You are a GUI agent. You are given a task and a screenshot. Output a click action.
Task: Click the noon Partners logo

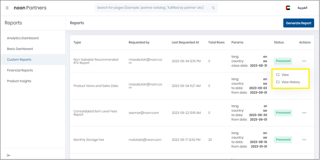click(x=30, y=8)
